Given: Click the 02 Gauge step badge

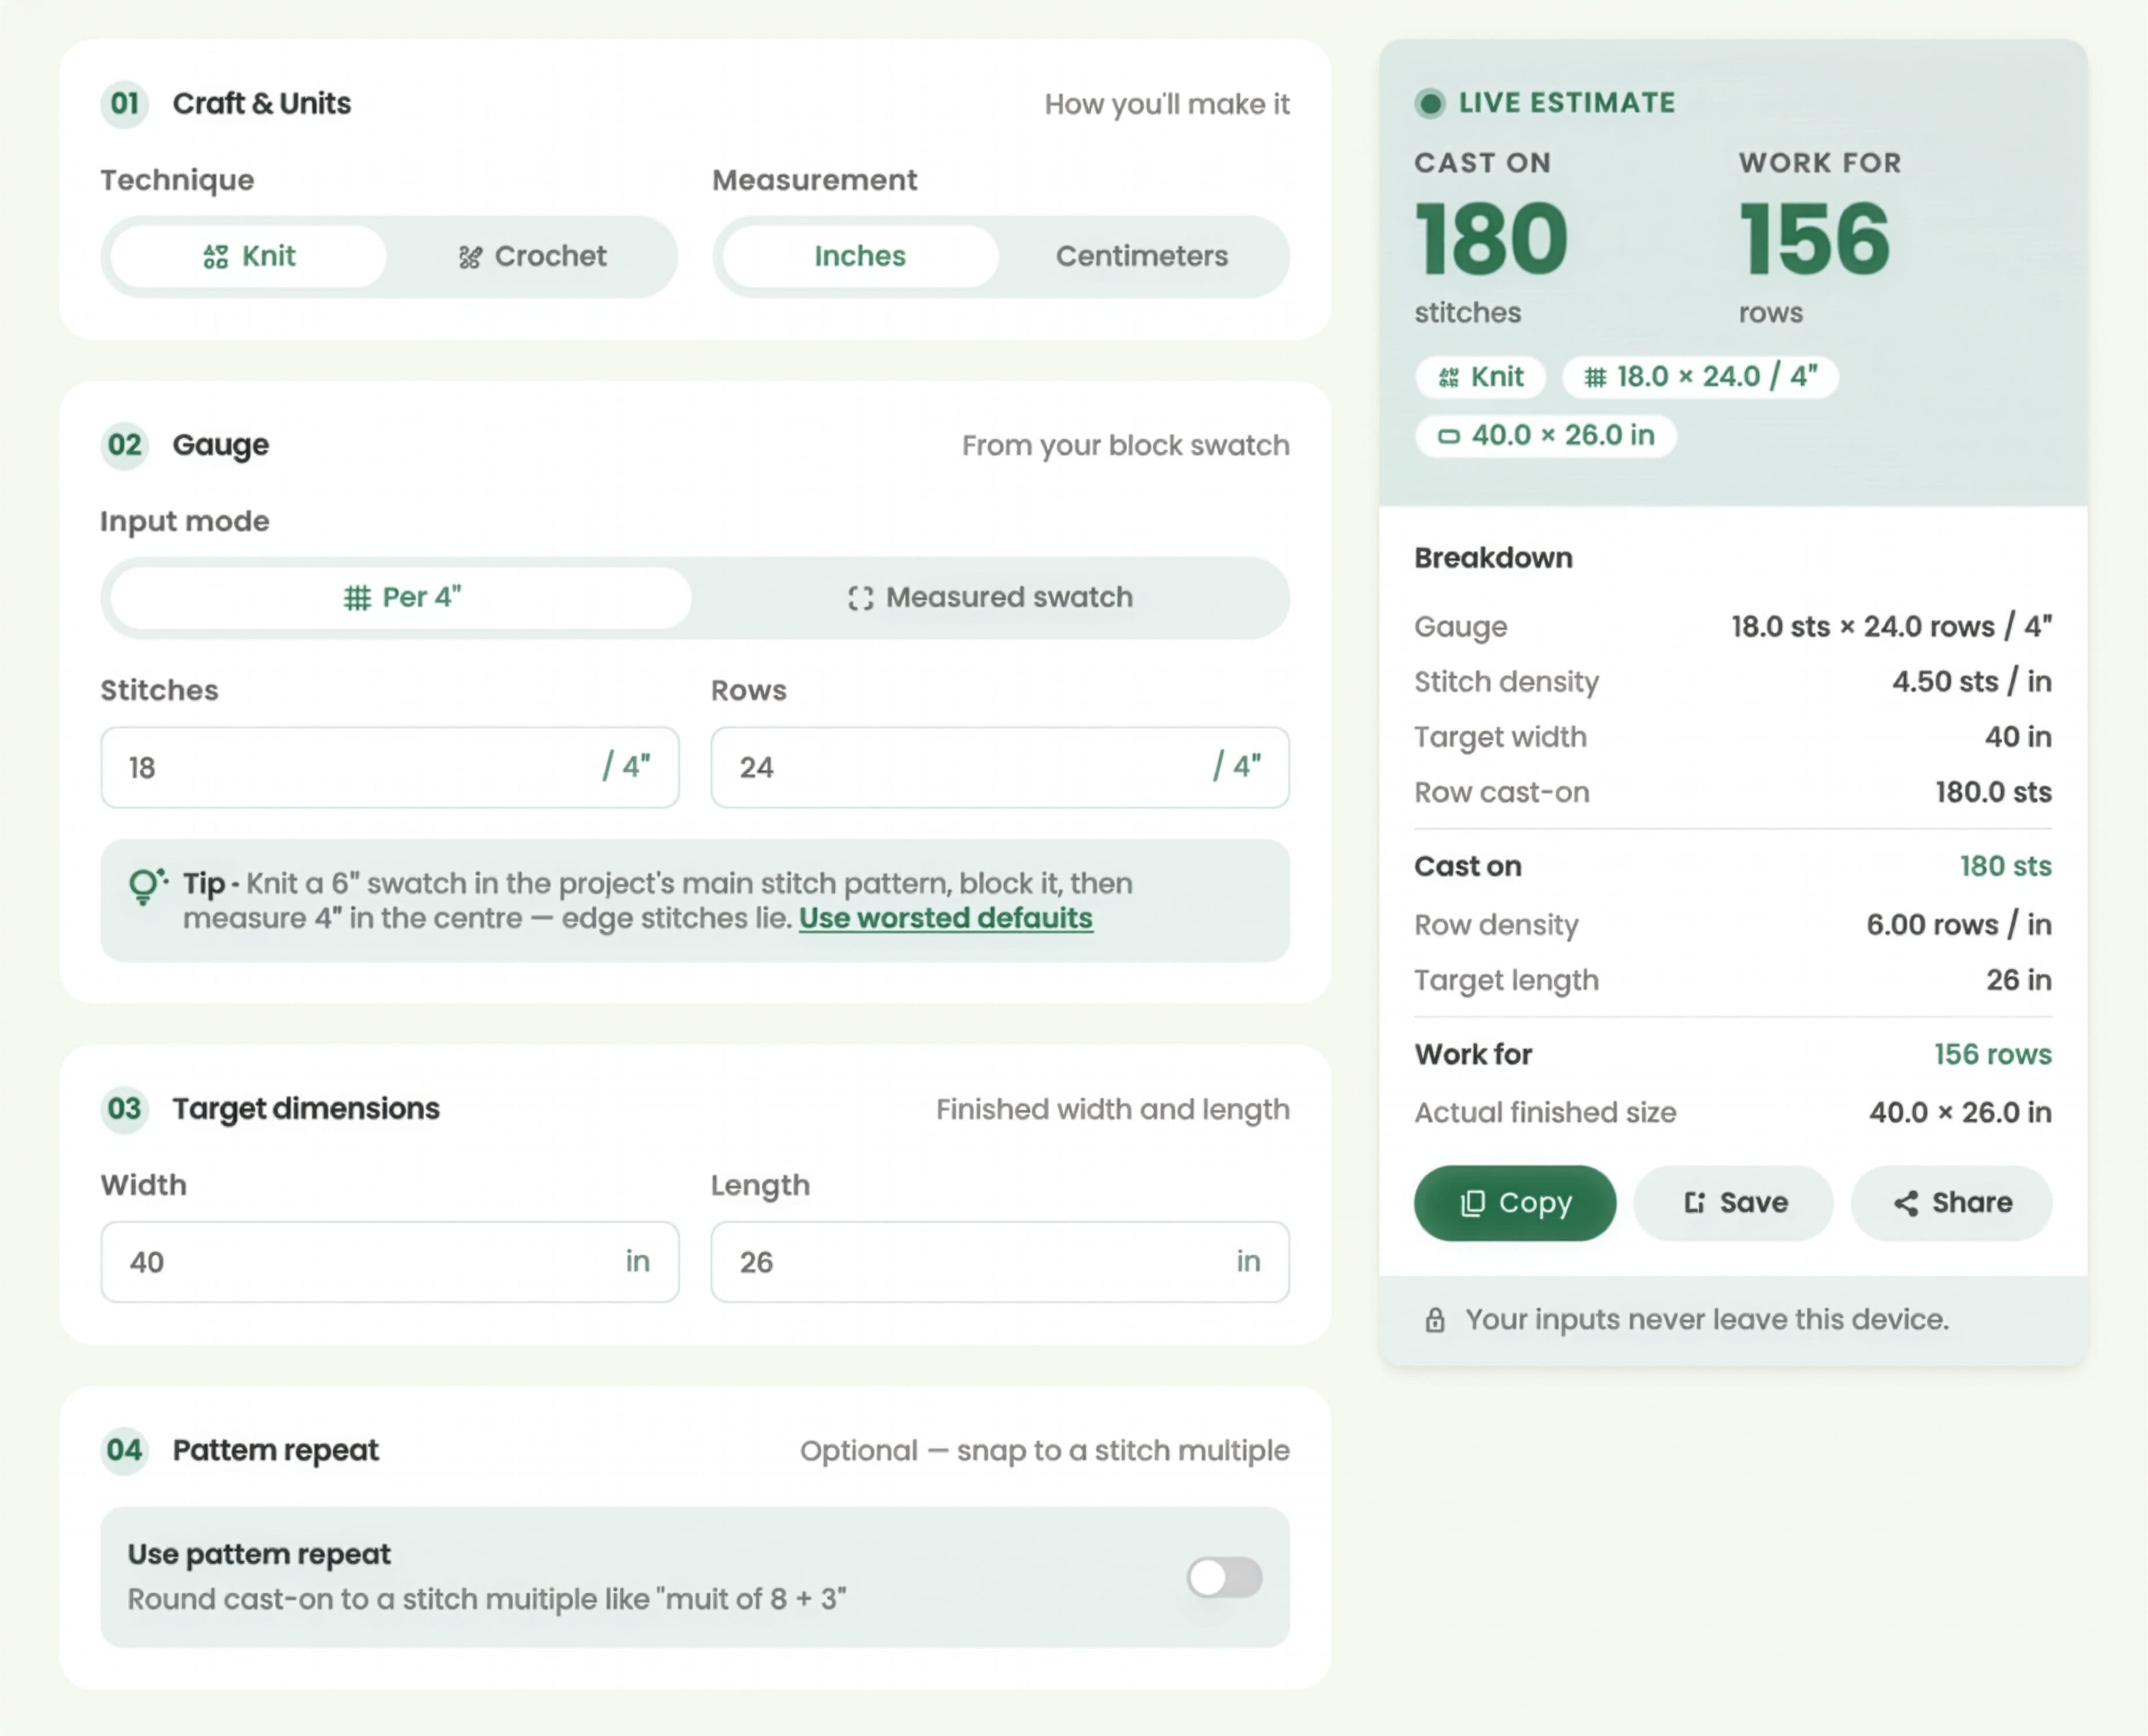Looking at the screenshot, I should (124, 445).
